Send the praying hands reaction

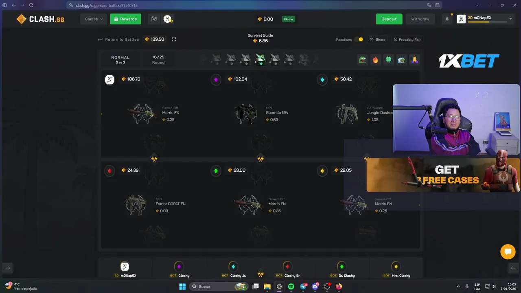point(414,60)
